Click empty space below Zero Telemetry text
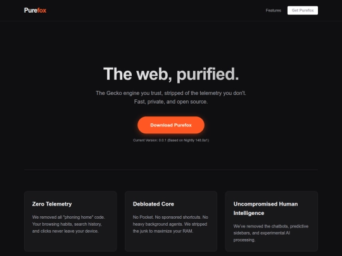Screen dimensions: 342x256 point(70,243)
